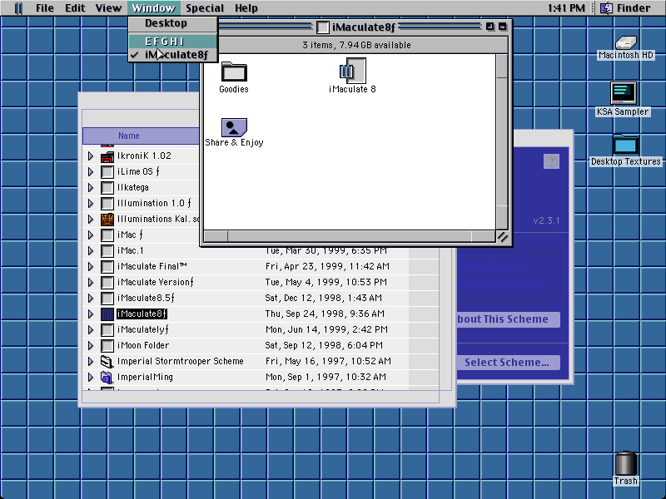Click the ImperialMing file icon
666x499 pixels.
[x=107, y=377]
